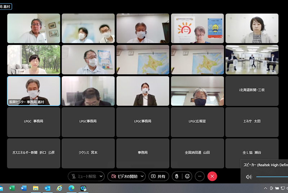
Task: Open video options arrow beside ビデオの開始
Action: (143, 176)
